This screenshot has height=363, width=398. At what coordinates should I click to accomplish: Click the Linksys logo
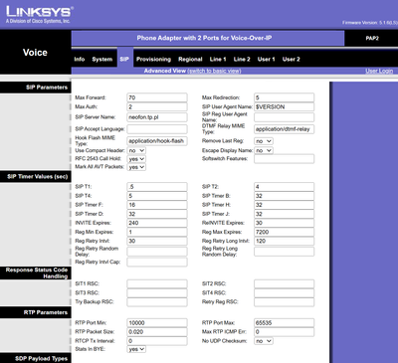tap(40, 15)
